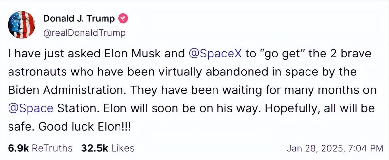Click the phrase "2 brave astronauts"
Screen dimensions: 389x160
[344, 54]
